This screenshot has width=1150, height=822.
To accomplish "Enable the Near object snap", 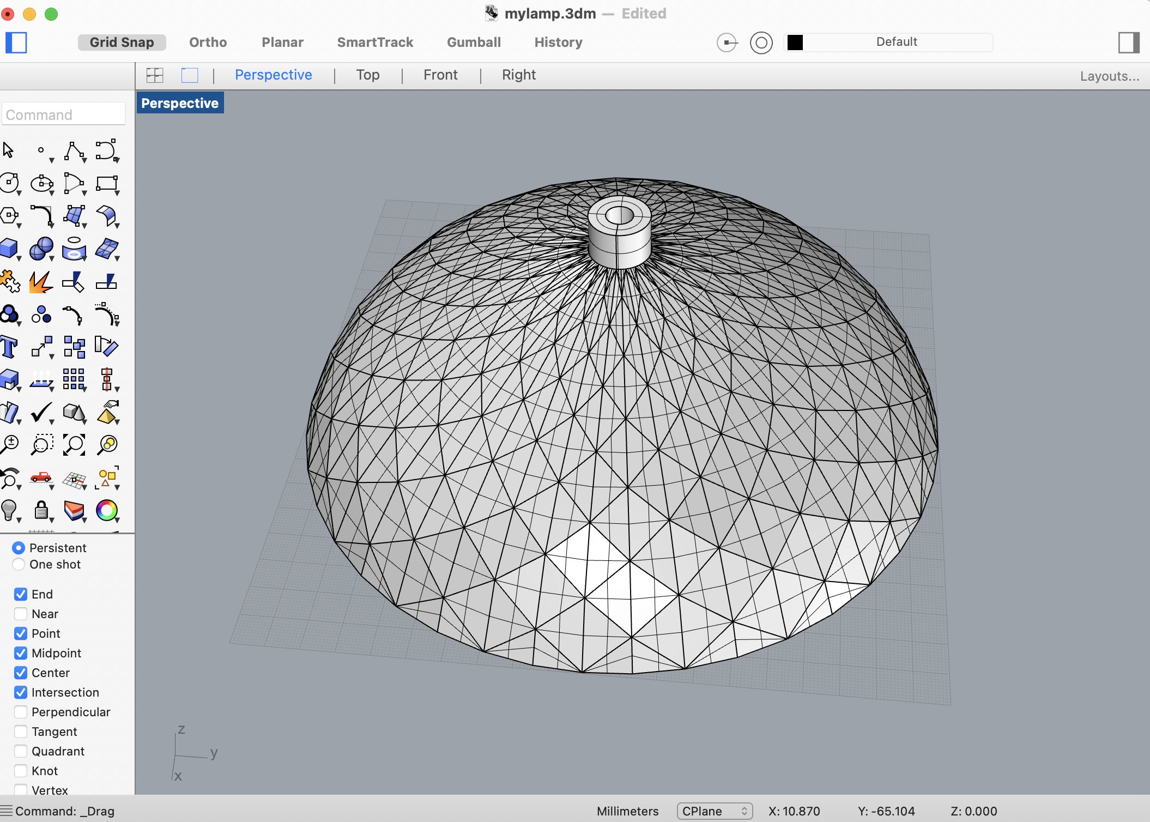I will 21,614.
